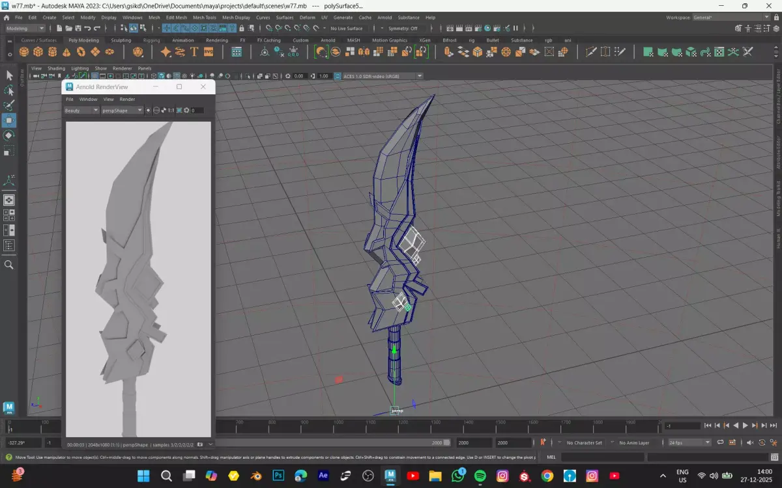
Task: Create a polygon cylinder from the shelf
Action: 52,52
